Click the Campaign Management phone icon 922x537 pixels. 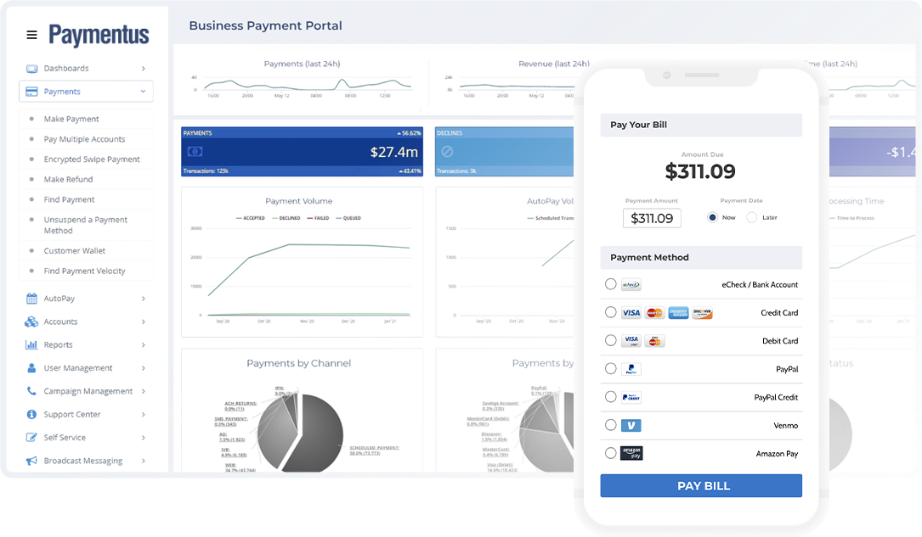coord(31,391)
